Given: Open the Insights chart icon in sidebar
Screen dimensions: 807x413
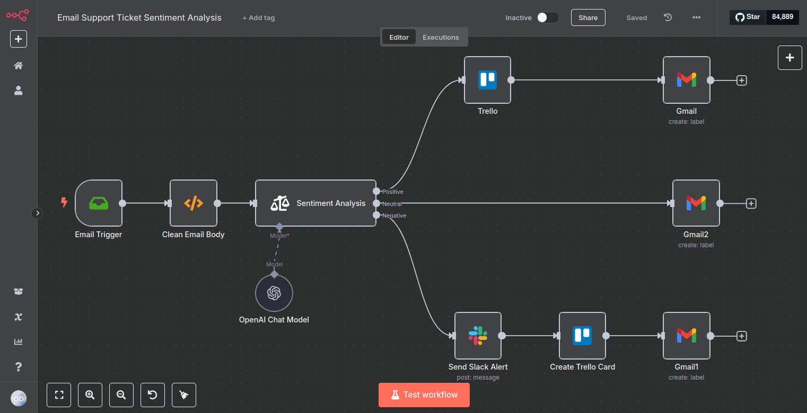Looking at the screenshot, I should (19, 342).
